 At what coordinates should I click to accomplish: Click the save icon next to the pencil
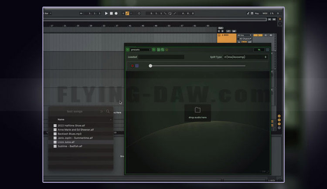click(252, 13)
